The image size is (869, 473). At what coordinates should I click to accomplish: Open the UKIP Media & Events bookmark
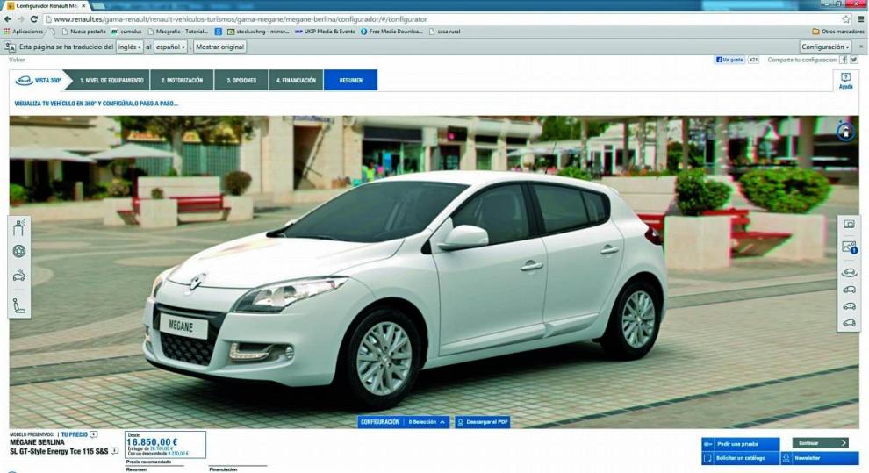click(x=325, y=32)
